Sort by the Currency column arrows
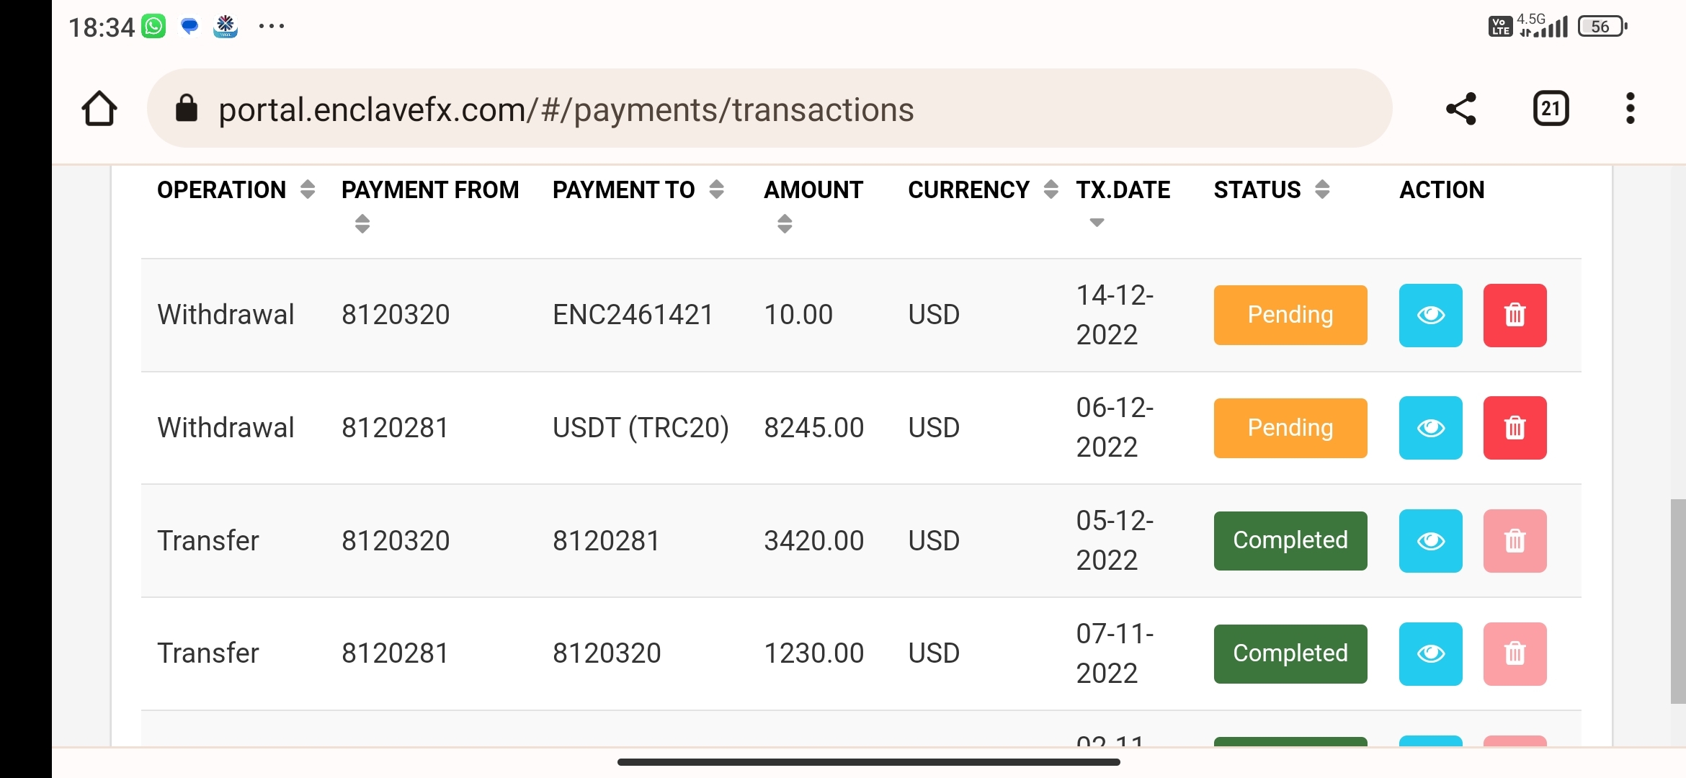 (x=1051, y=189)
